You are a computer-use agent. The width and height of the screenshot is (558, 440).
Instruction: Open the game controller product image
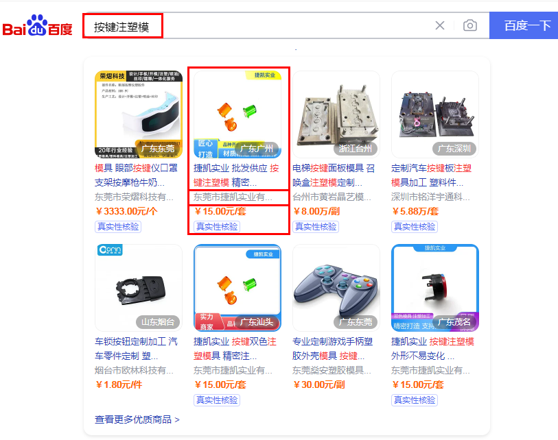click(x=336, y=288)
